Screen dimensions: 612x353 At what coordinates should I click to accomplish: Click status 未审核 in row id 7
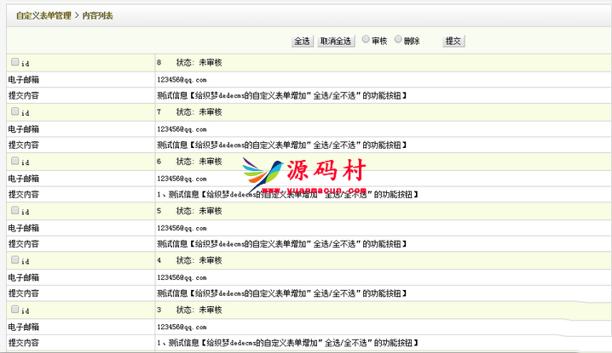[211, 112]
